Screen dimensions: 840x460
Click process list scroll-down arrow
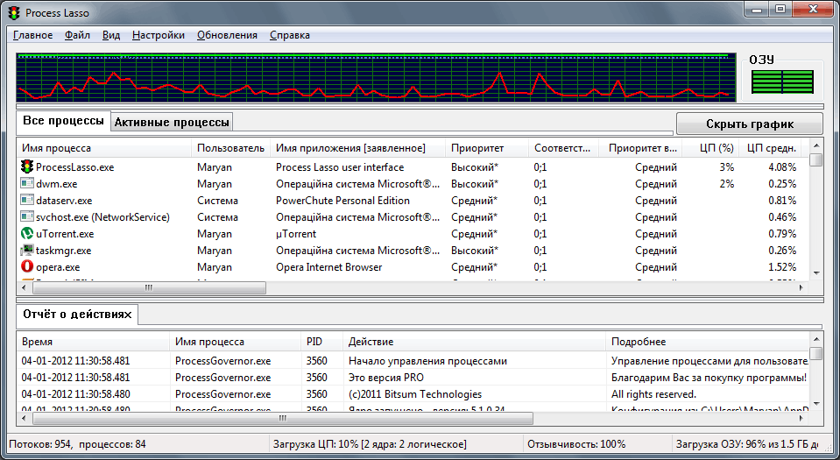pos(815,273)
